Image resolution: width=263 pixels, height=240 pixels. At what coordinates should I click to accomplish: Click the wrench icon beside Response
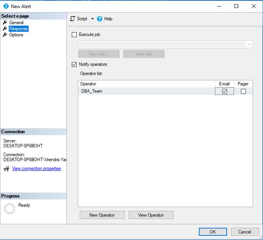coord(5,29)
